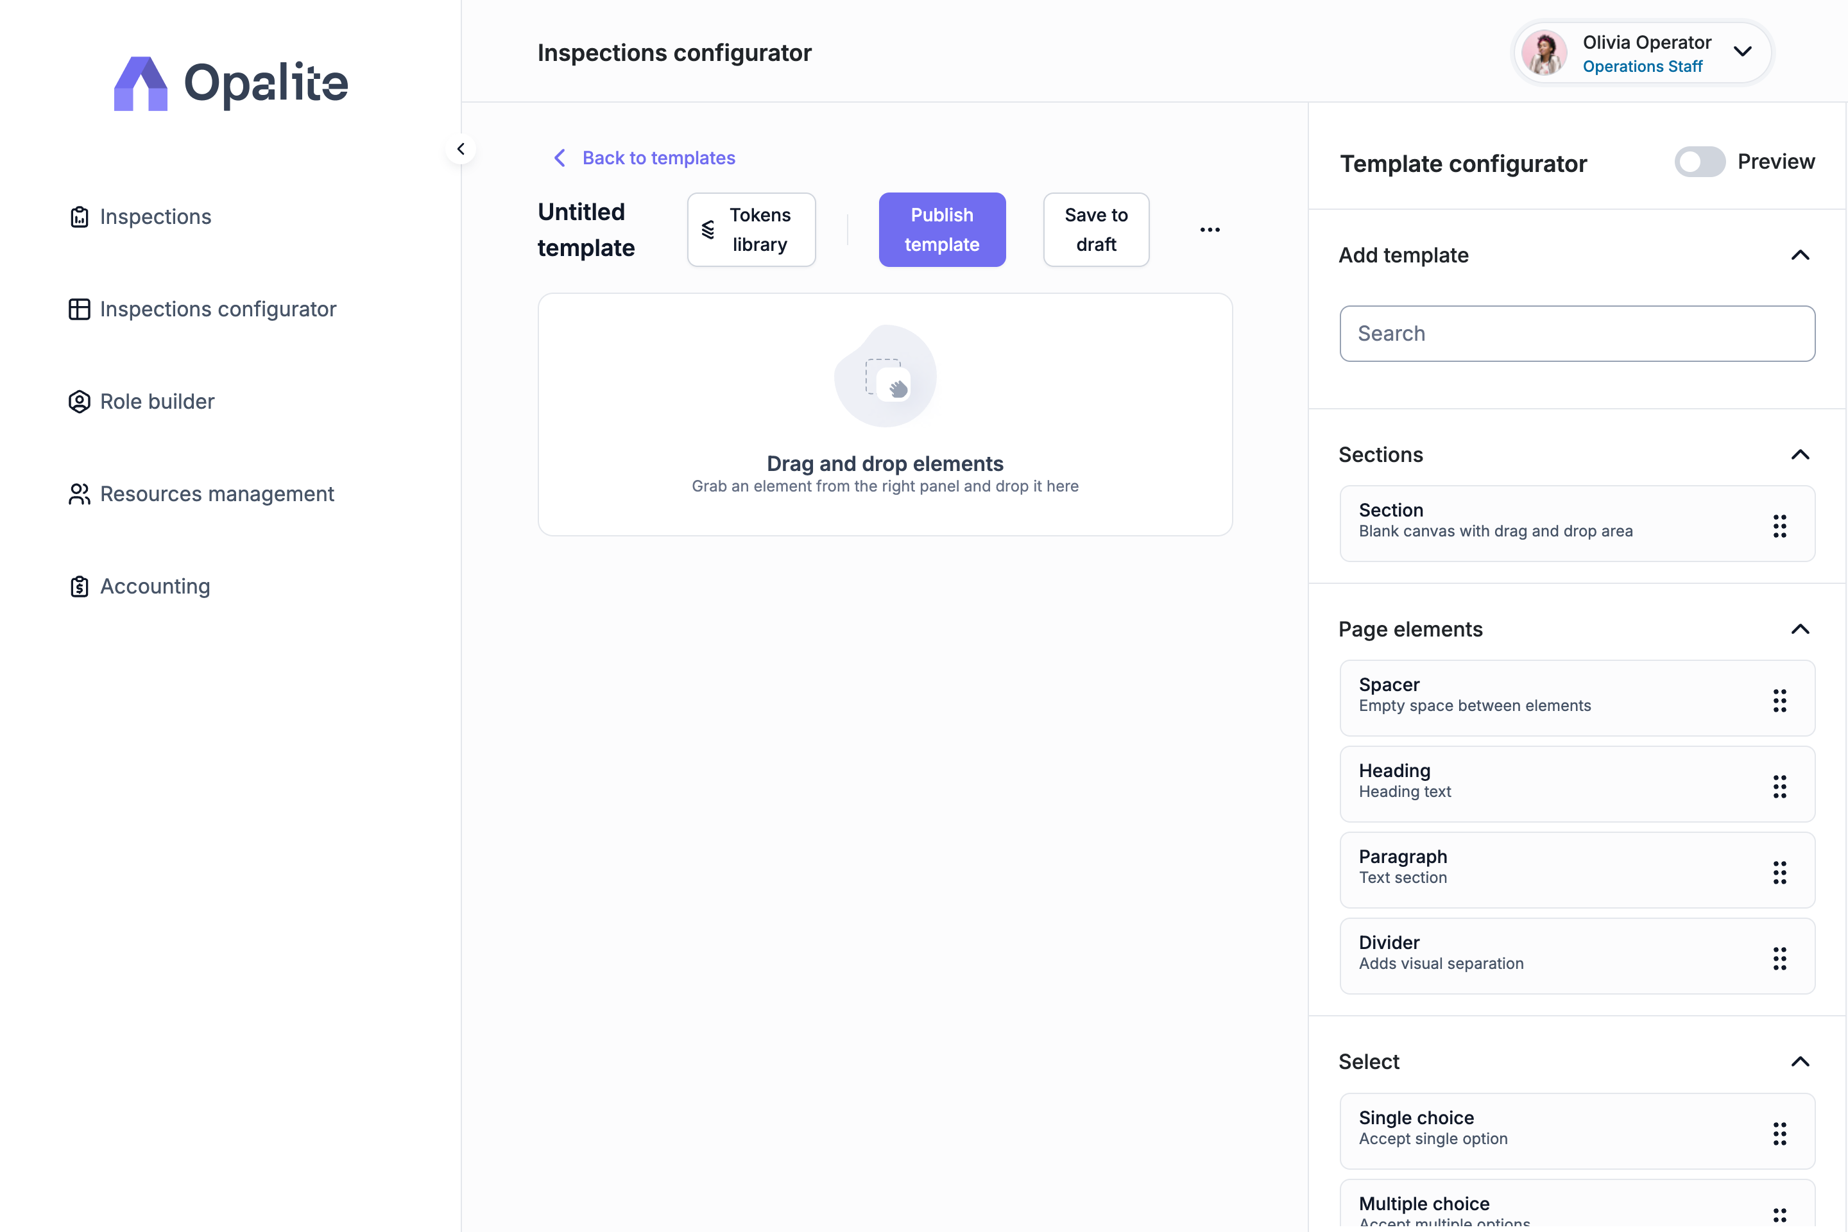The image size is (1848, 1232).
Task: Open Inspections in the sidebar
Action: point(141,217)
